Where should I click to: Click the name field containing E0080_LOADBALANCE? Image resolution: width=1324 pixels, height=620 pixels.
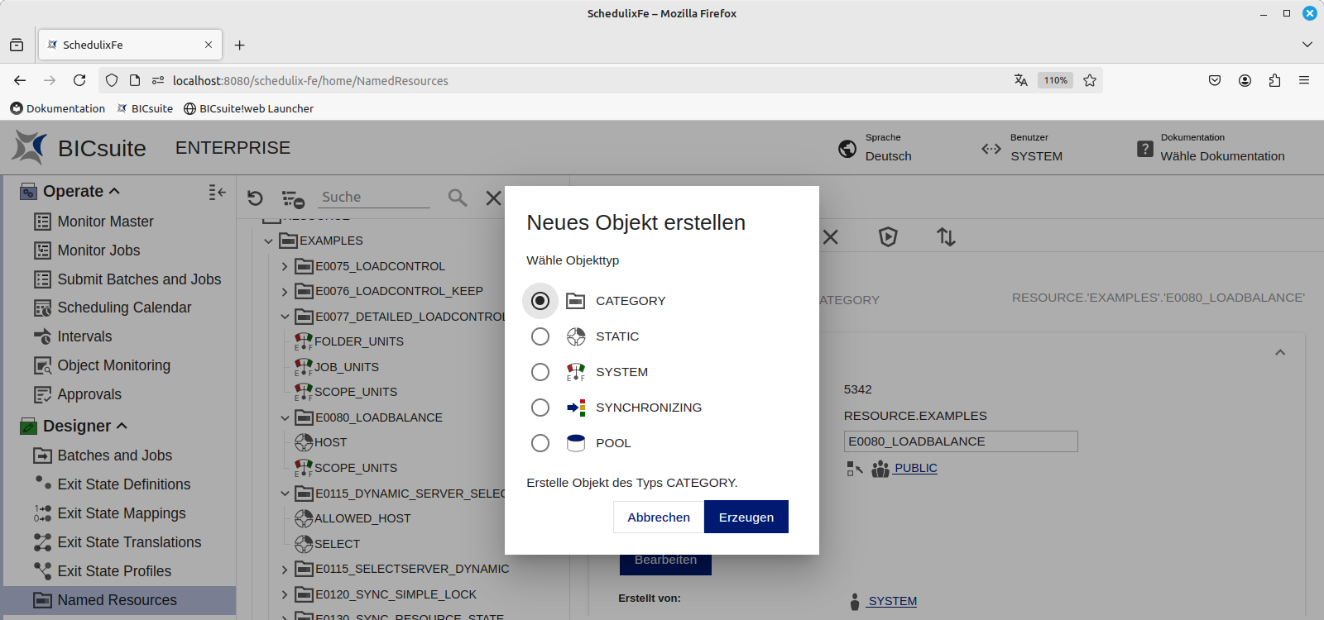pos(960,441)
